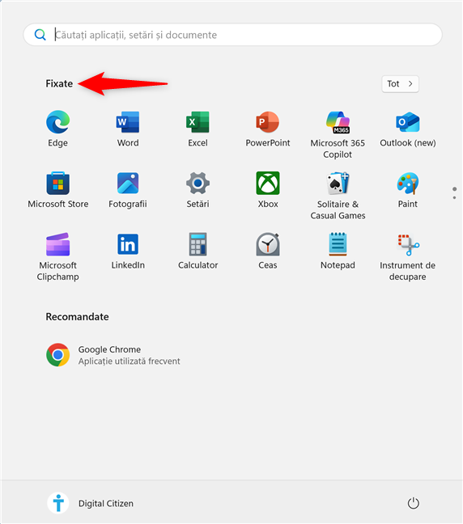Screen dimensions: 463x524
Task: Open Microsoft 365 Copilot
Action: pos(338,135)
